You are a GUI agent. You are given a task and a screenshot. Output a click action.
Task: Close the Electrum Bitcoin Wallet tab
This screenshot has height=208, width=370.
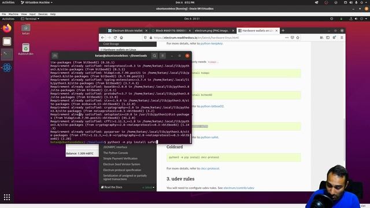(146, 31)
